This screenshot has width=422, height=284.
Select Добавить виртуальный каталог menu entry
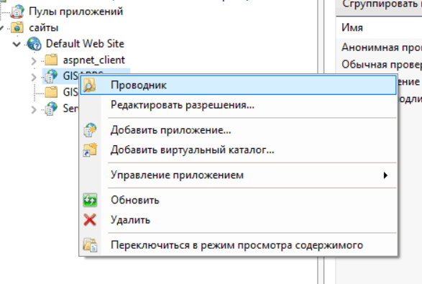[x=192, y=150]
